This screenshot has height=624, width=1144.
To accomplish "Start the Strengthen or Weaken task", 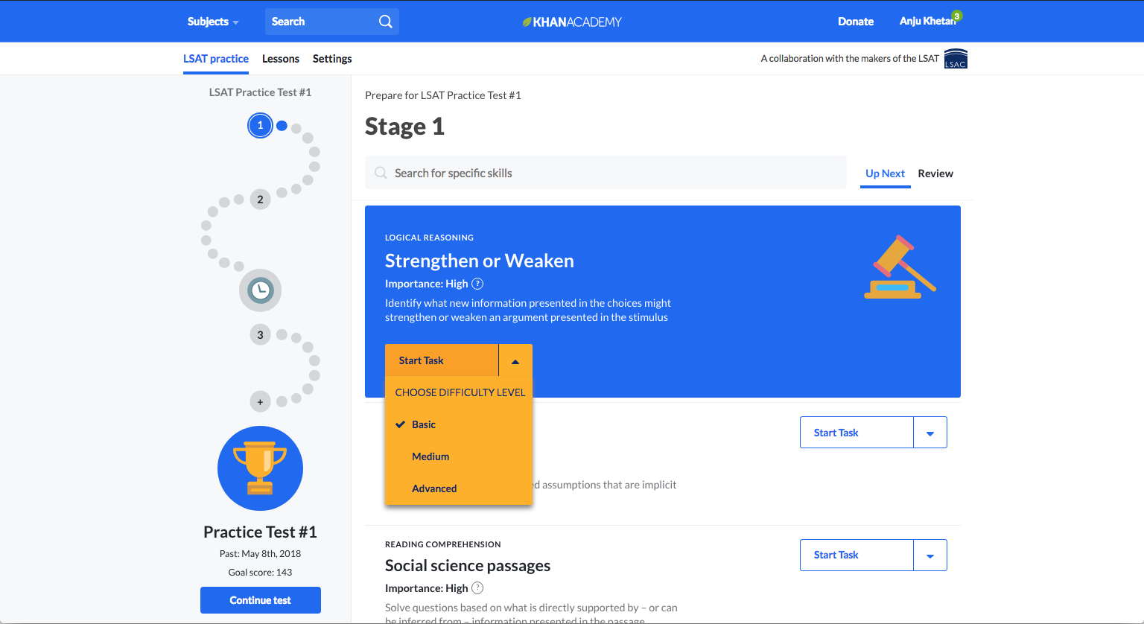I will (442, 360).
